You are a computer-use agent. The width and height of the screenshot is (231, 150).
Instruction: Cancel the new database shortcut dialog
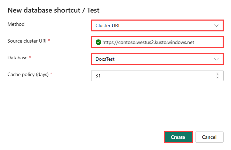click(209, 137)
